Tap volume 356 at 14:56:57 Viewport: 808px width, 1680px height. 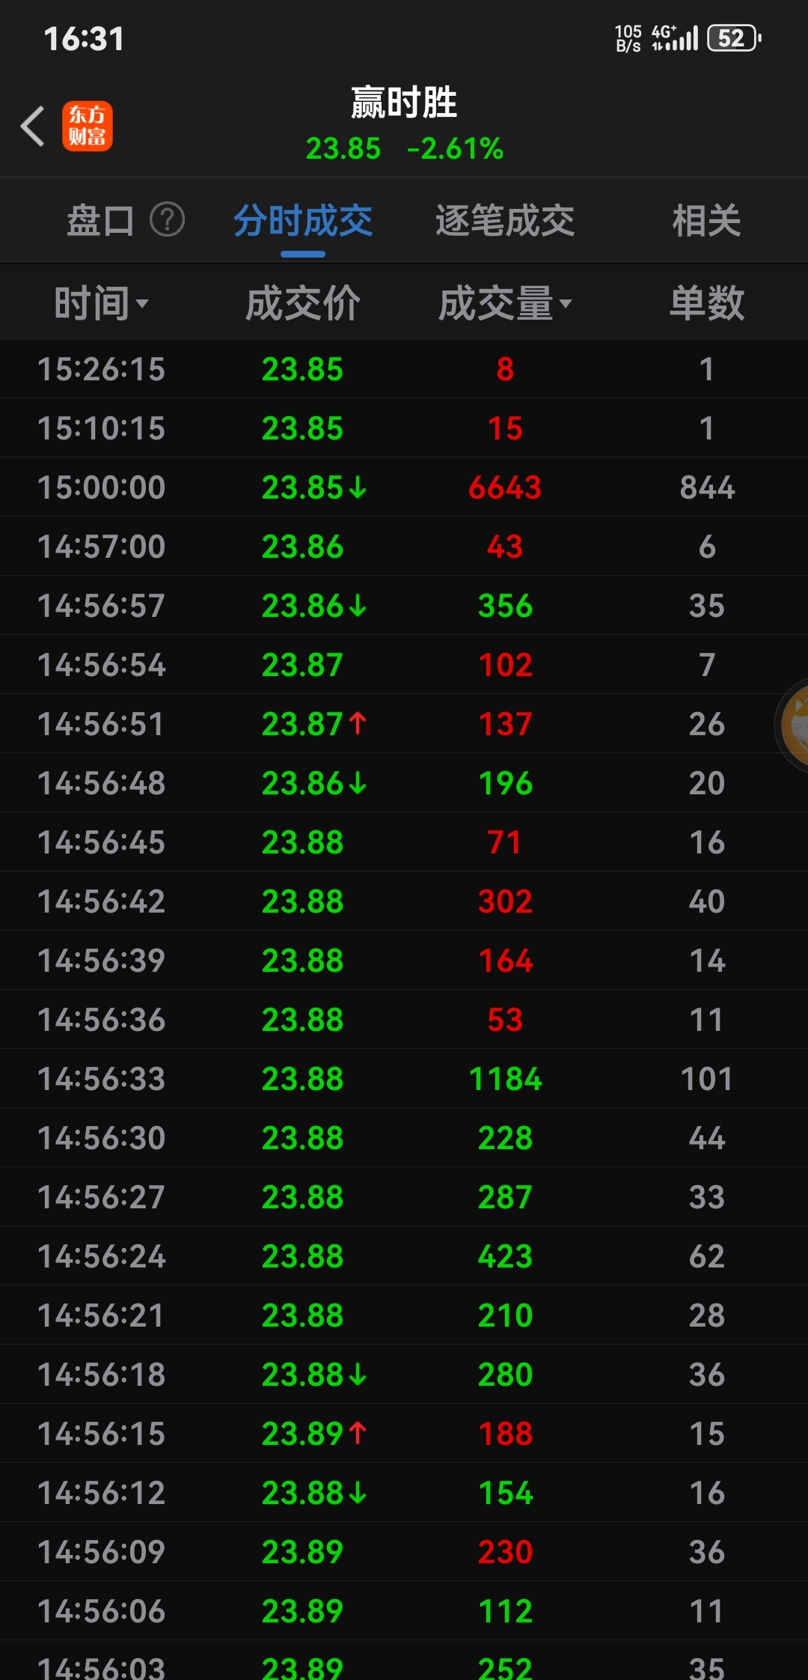click(505, 606)
